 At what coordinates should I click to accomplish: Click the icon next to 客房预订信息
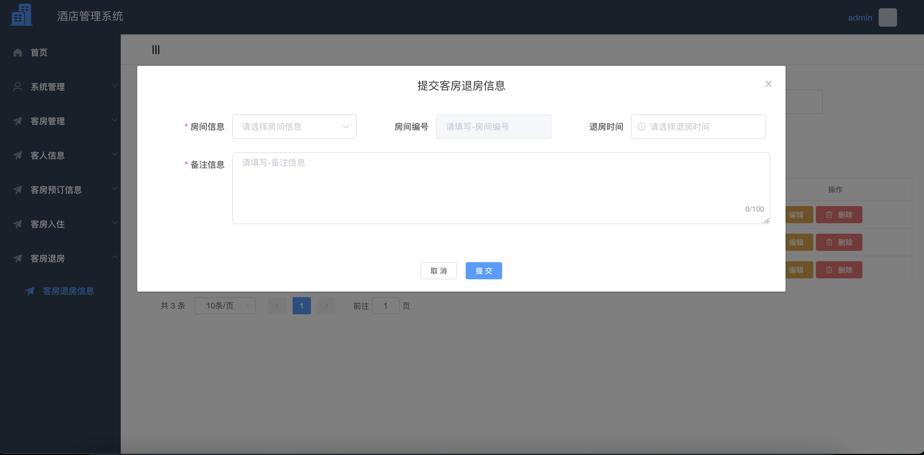point(17,190)
